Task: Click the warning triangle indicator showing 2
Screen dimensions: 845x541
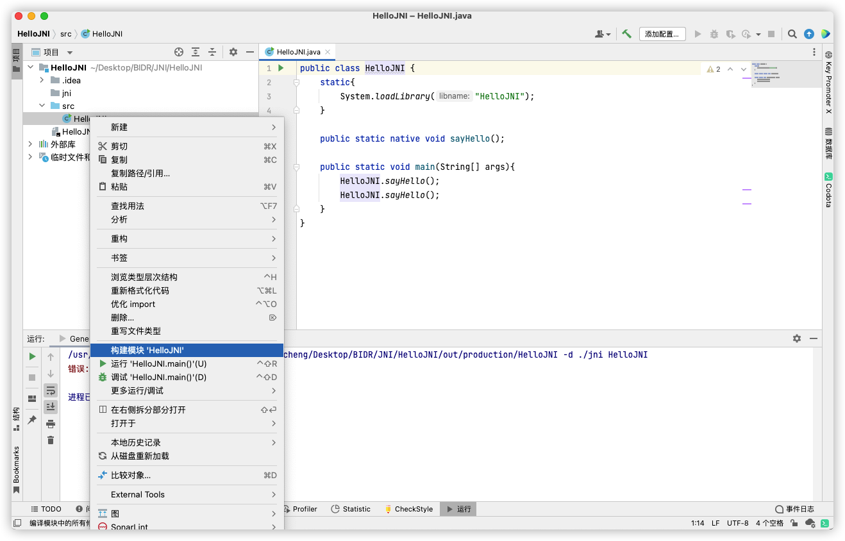Action: click(714, 69)
